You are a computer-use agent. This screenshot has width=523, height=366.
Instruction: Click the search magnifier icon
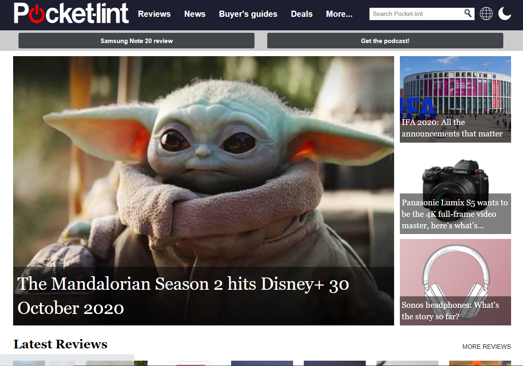tap(468, 14)
